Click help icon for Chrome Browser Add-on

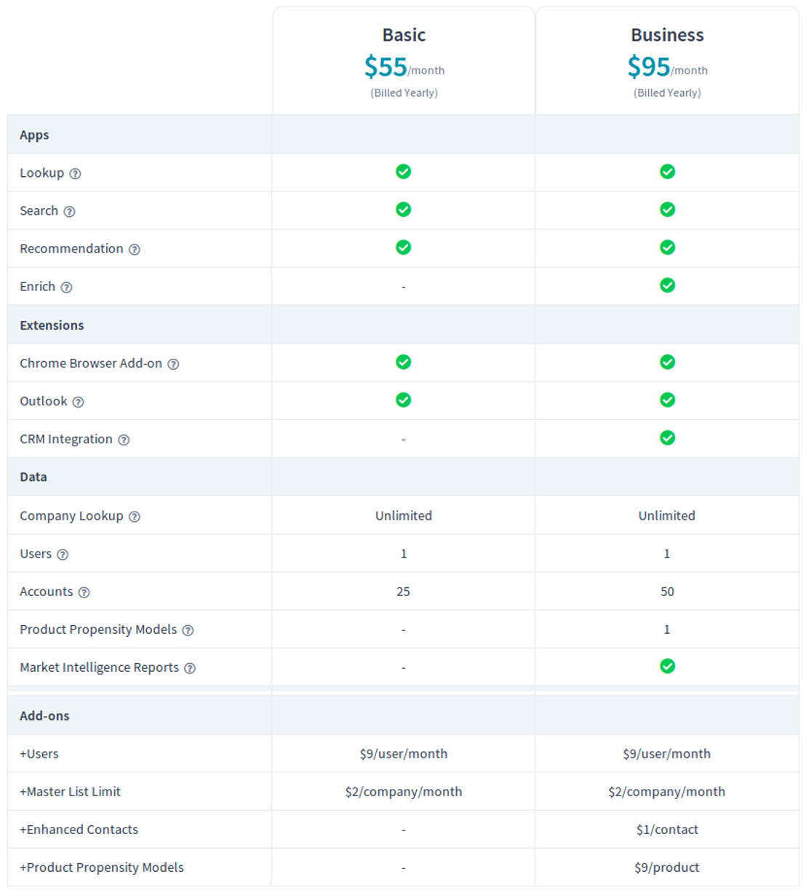click(173, 364)
